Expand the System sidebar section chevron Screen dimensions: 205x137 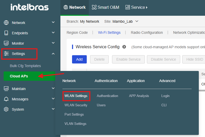[x=53, y=109]
